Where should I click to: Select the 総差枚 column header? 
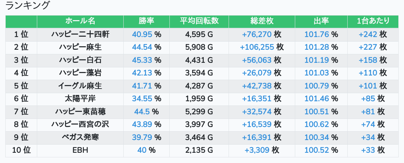262,21
